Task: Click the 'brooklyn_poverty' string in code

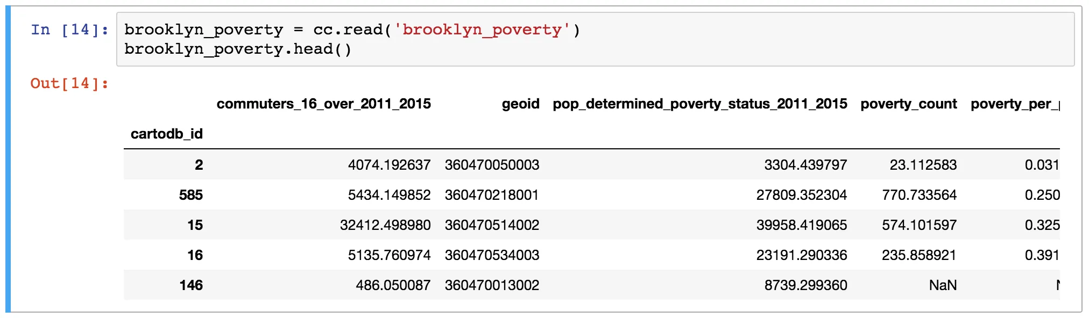Action: coord(482,30)
